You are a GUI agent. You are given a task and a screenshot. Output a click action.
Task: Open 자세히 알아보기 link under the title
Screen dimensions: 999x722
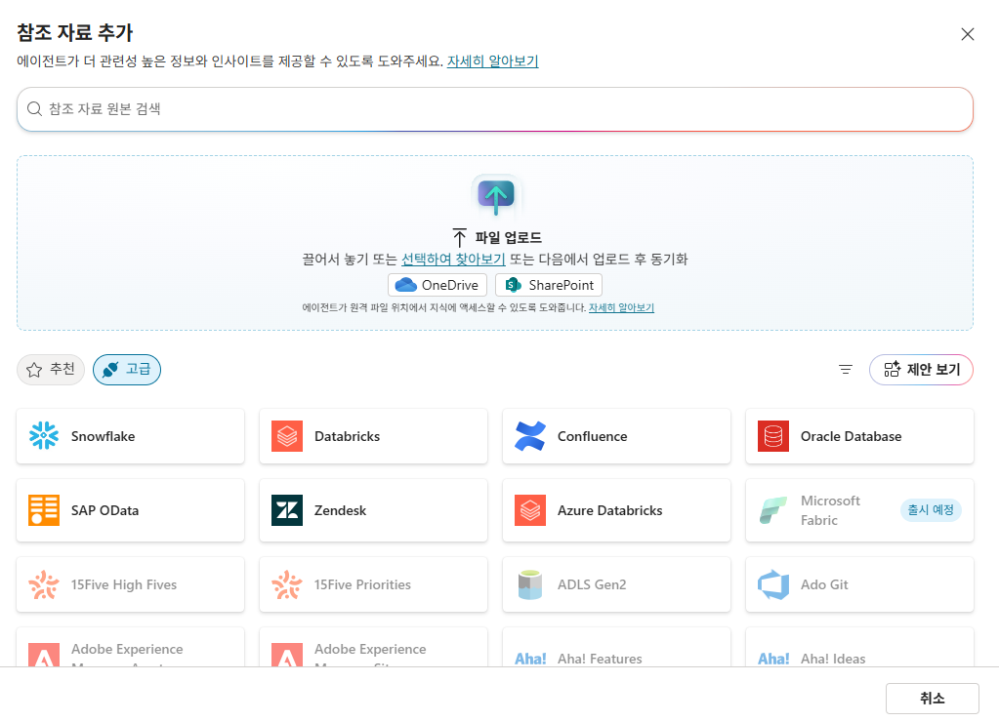(492, 61)
